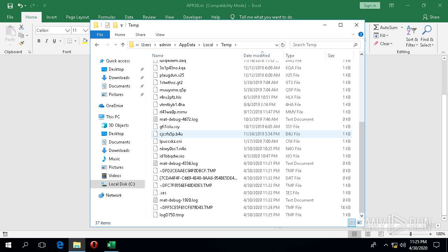The height and width of the screenshot is (252, 448).
Task: Click the Undo arrow in Excel
Action: (x=20, y=6)
